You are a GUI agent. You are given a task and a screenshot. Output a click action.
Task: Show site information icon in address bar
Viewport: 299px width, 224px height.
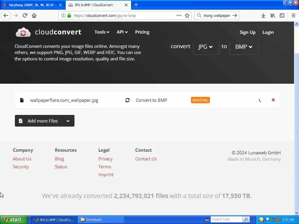pyautogui.click(x=63, y=15)
